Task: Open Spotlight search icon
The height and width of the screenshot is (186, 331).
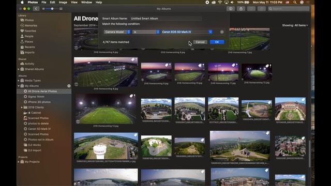Action: pos(295,2)
